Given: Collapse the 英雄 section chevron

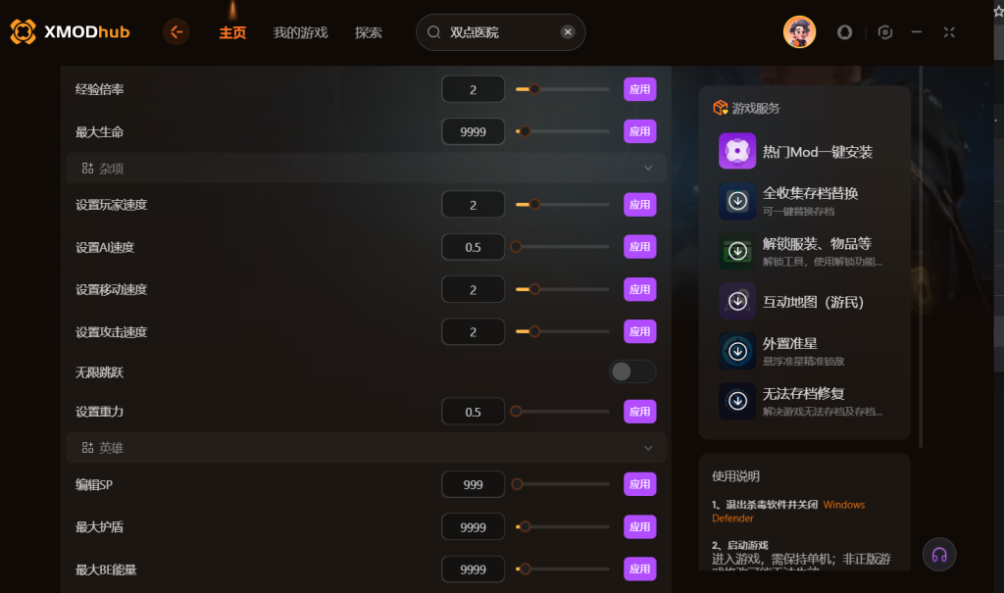Looking at the screenshot, I should 648,448.
